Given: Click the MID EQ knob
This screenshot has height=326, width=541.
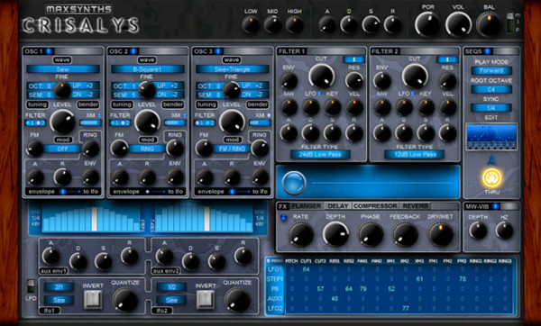Looking at the screenshot, I should coord(272,25).
